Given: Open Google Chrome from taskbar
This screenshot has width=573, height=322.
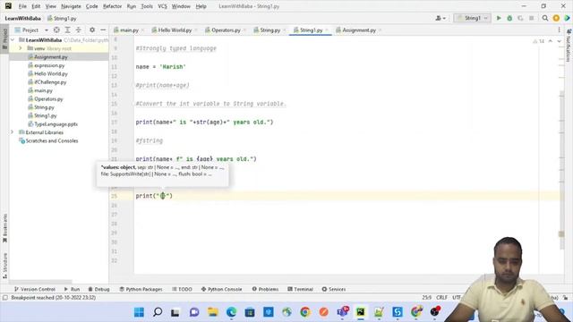Looking at the screenshot, I should click(x=305, y=312).
